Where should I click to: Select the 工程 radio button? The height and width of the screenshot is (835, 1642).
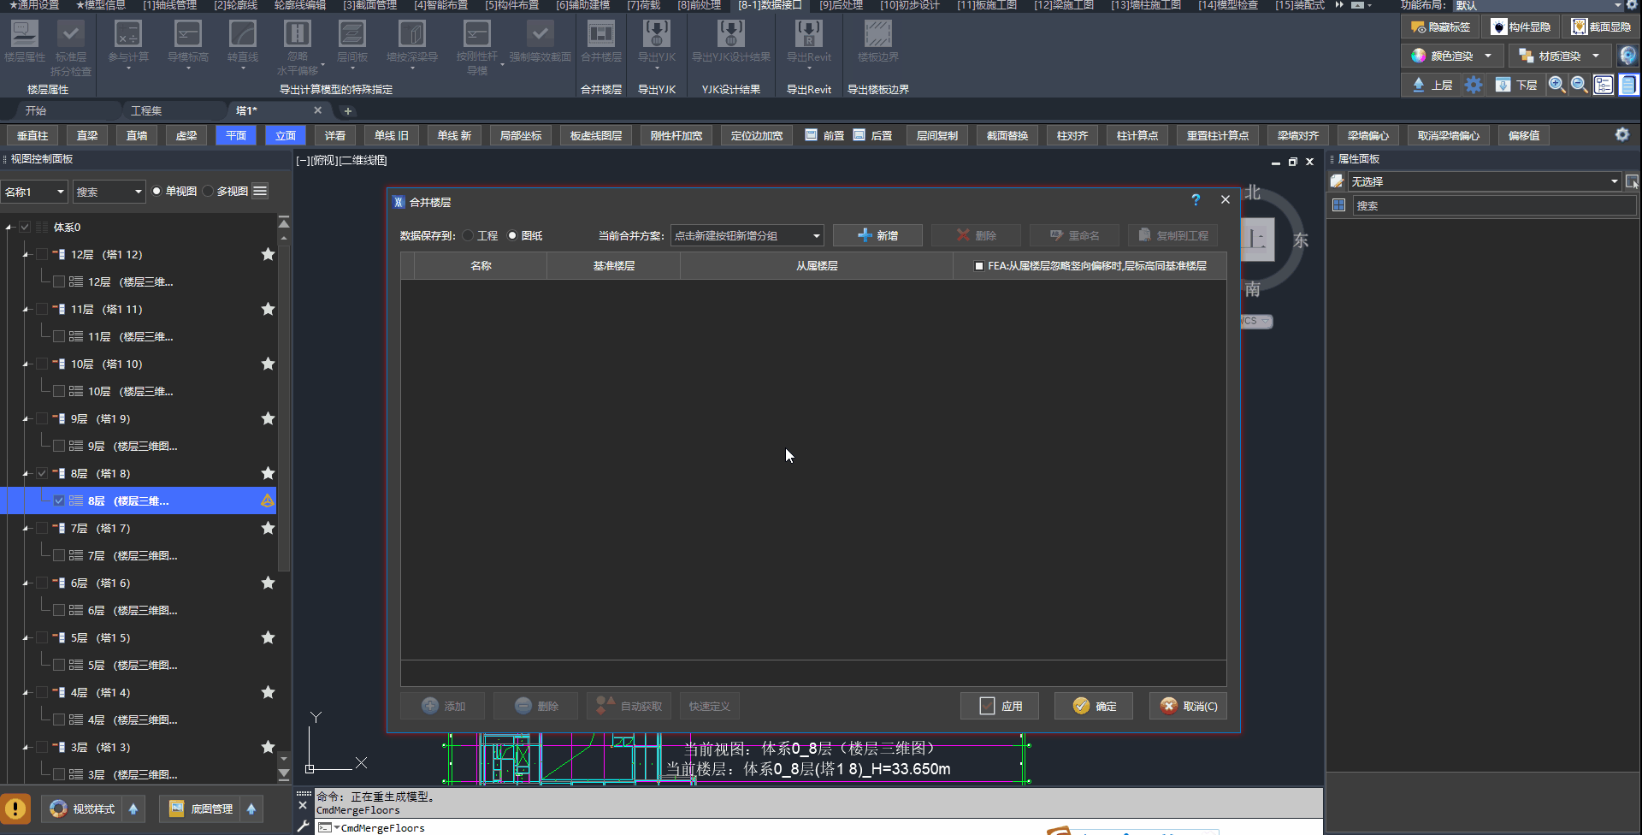coord(469,236)
